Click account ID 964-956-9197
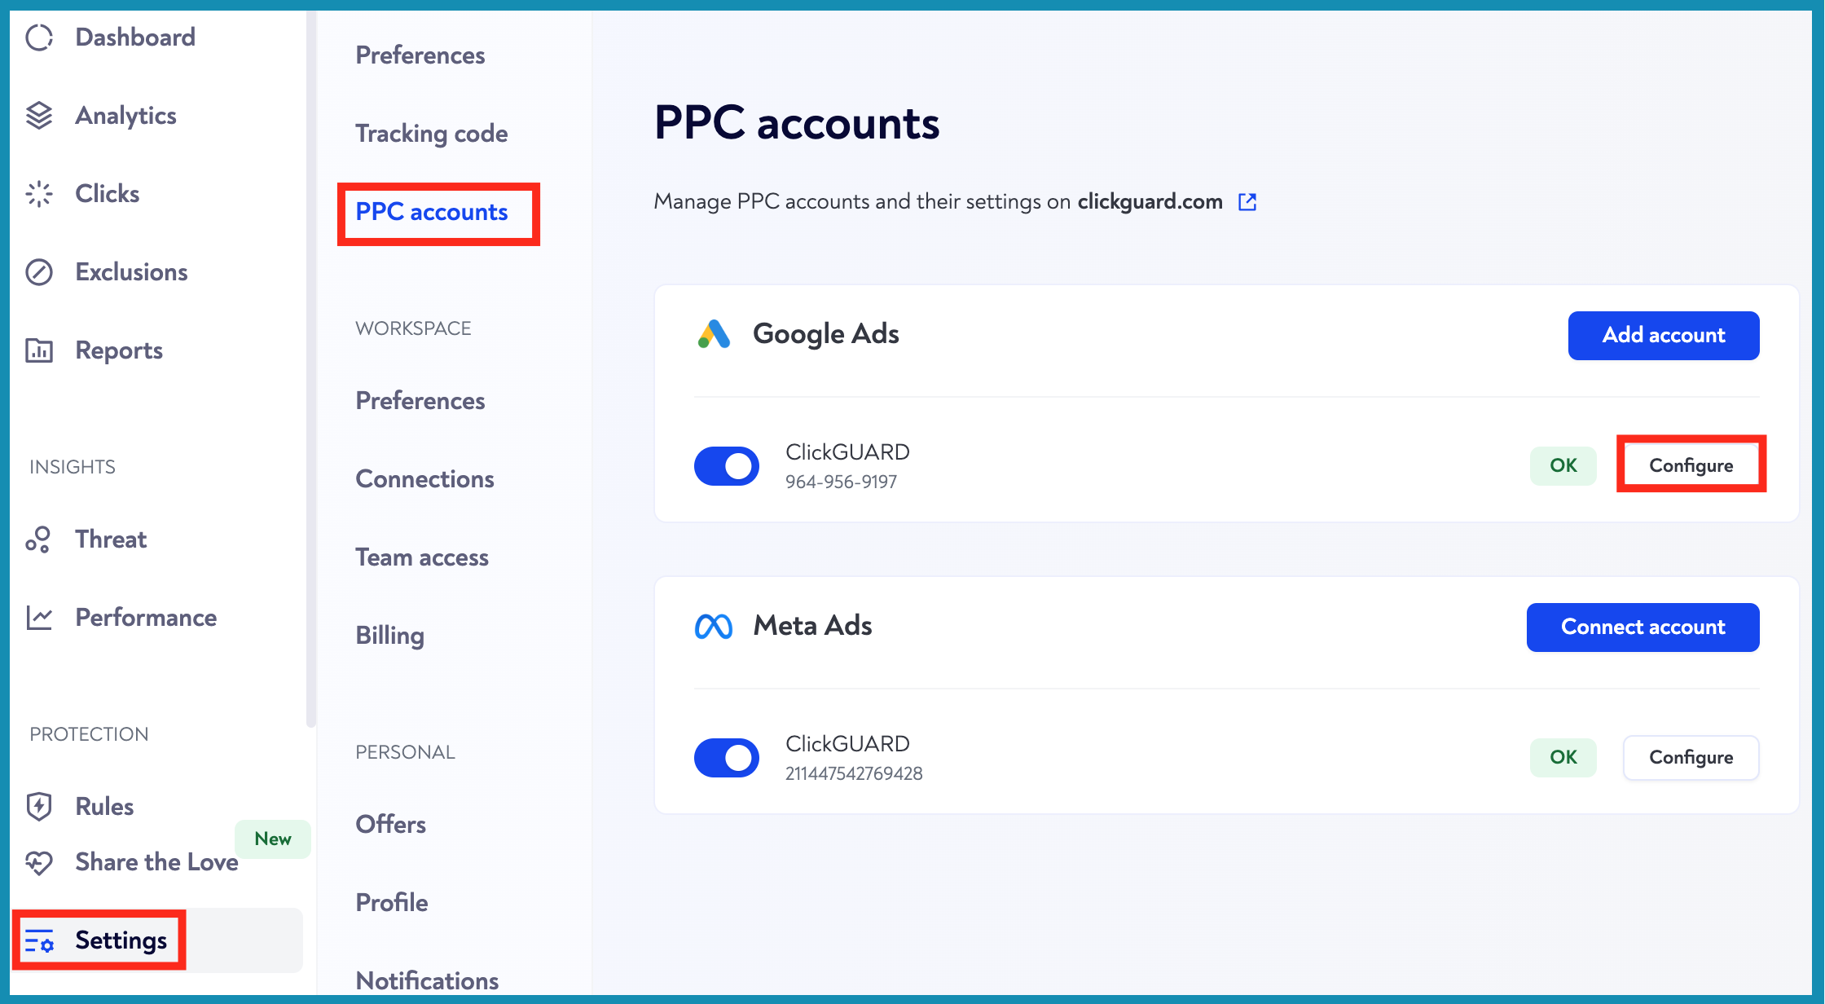 tap(841, 482)
